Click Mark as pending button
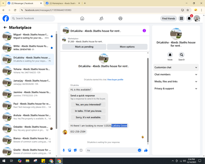Image resolution: width=205 pixels, height=164 pixels. 84,47
